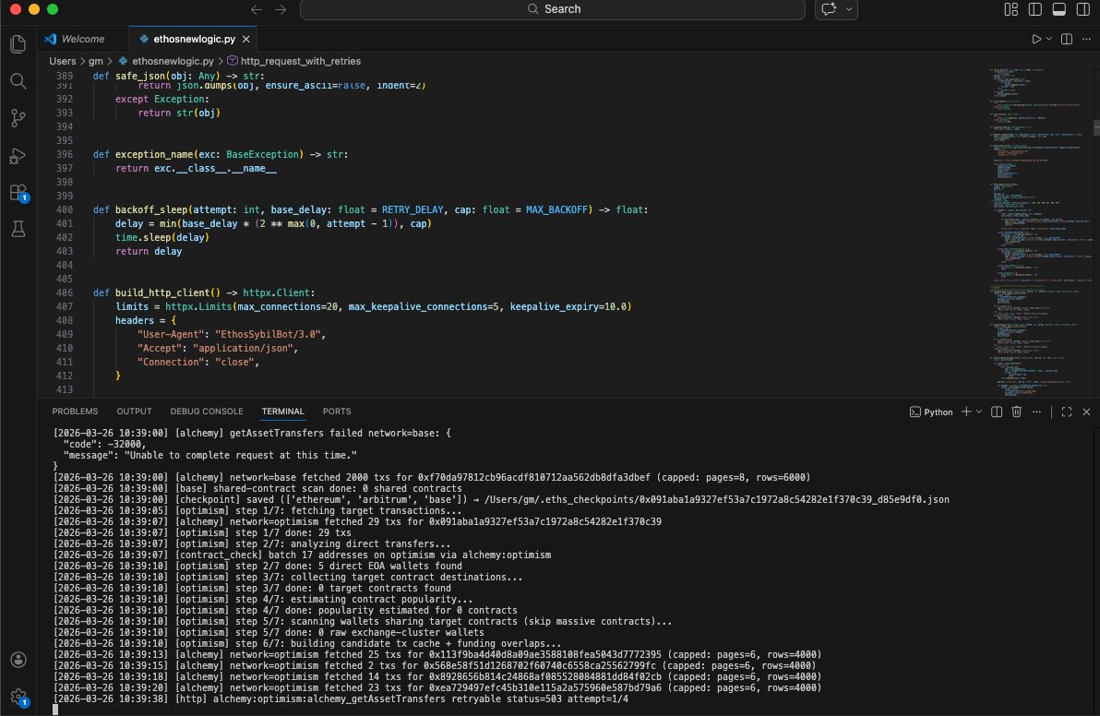Kill terminal with trash icon
Viewport: 1100px width, 716px height.
(x=1017, y=412)
